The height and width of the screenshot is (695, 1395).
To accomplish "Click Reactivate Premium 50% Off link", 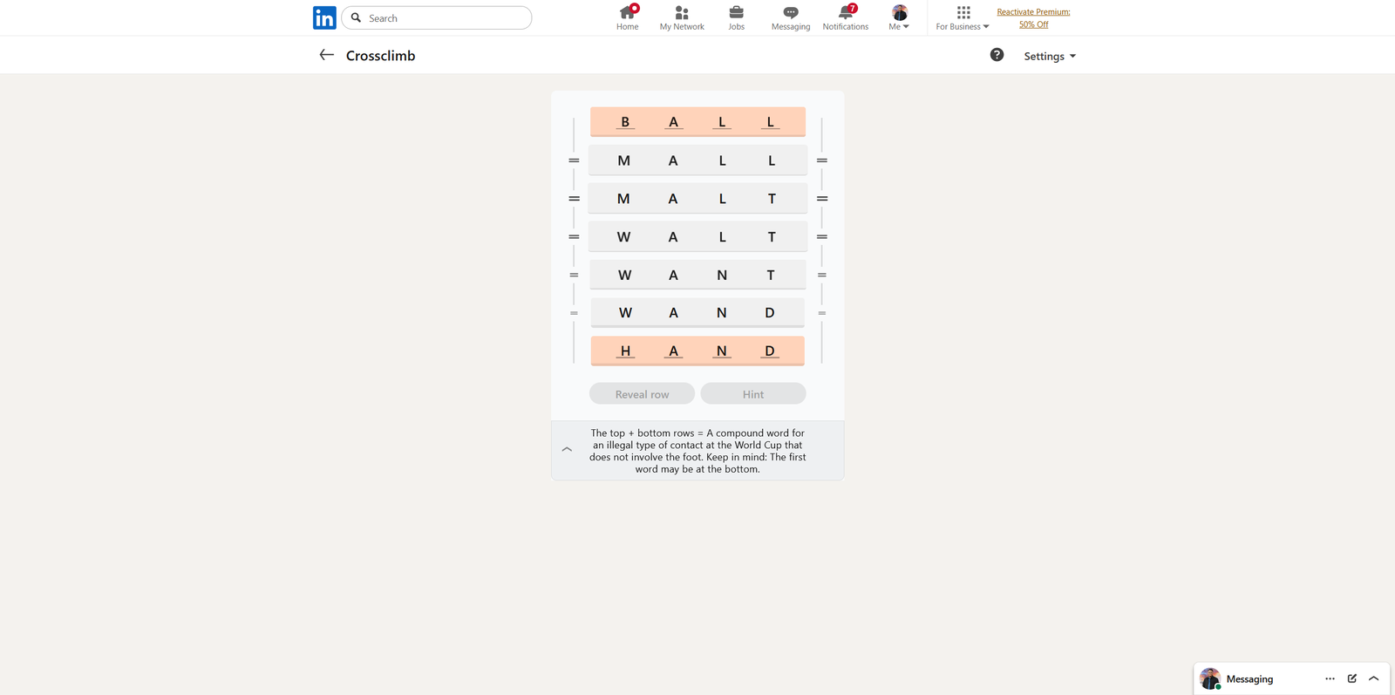I will pyautogui.click(x=1033, y=17).
